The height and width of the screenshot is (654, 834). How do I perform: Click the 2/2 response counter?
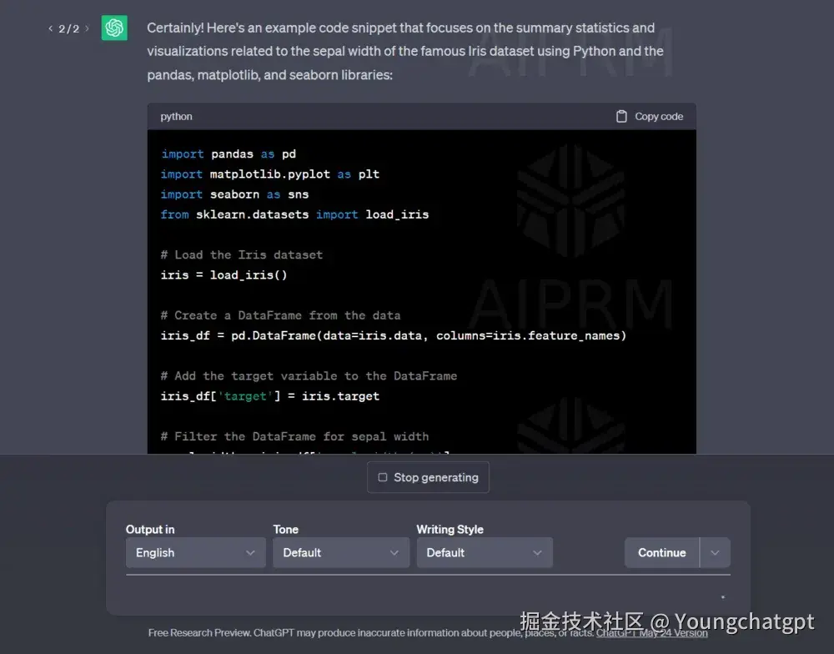click(x=69, y=28)
